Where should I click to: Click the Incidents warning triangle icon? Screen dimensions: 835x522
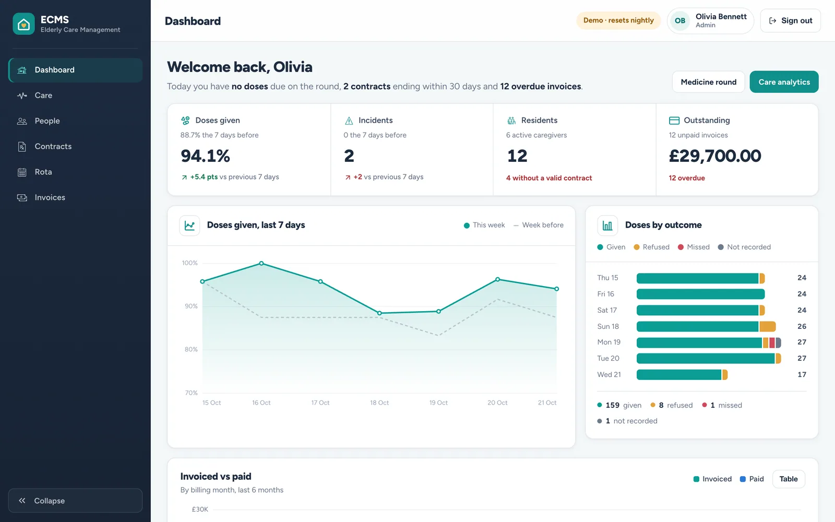coord(349,121)
